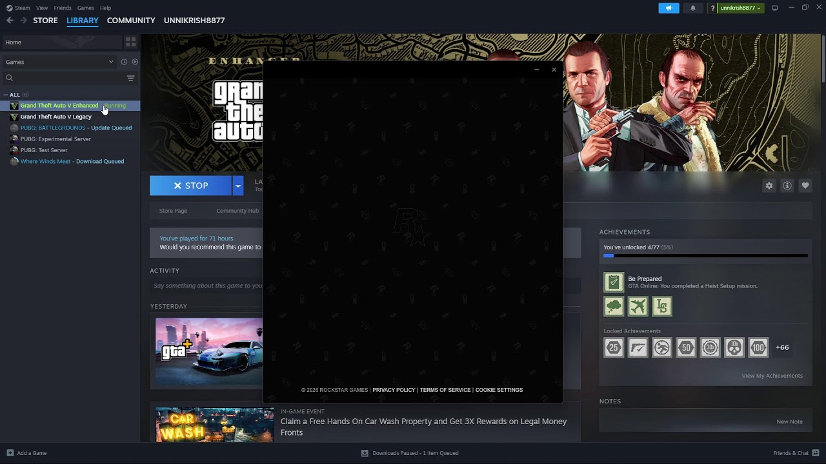
Task: Open the UNNIKRISH8877 profile tab
Action: click(x=194, y=21)
